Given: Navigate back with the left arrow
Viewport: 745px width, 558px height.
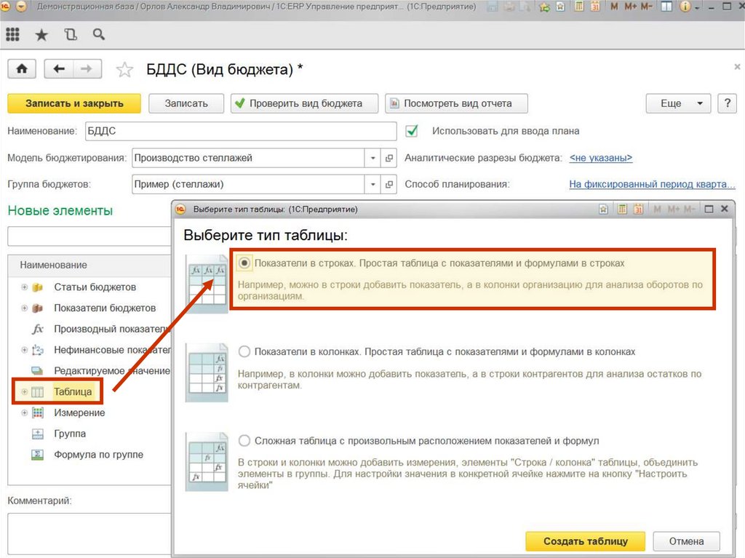Looking at the screenshot, I should 60,68.
